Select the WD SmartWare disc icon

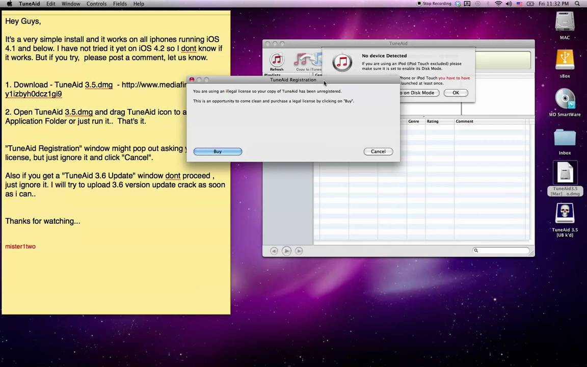click(x=565, y=99)
